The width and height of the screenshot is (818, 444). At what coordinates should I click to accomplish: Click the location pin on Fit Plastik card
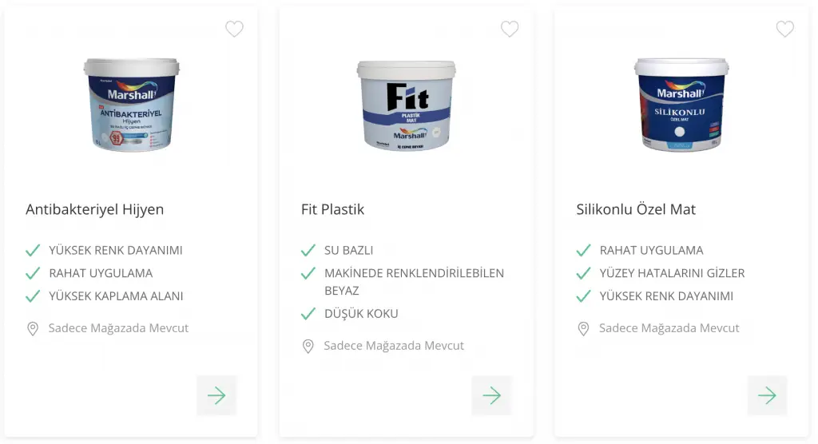pos(308,347)
